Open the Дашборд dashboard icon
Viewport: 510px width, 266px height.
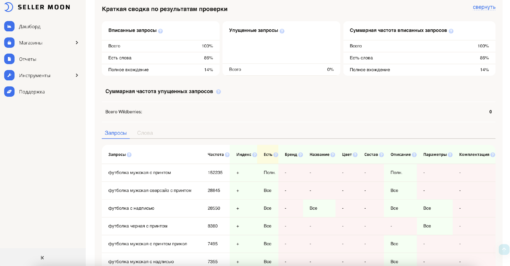pyautogui.click(x=9, y=26)
